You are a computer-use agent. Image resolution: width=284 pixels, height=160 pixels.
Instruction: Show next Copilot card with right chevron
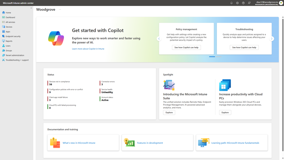click(272, 39)
